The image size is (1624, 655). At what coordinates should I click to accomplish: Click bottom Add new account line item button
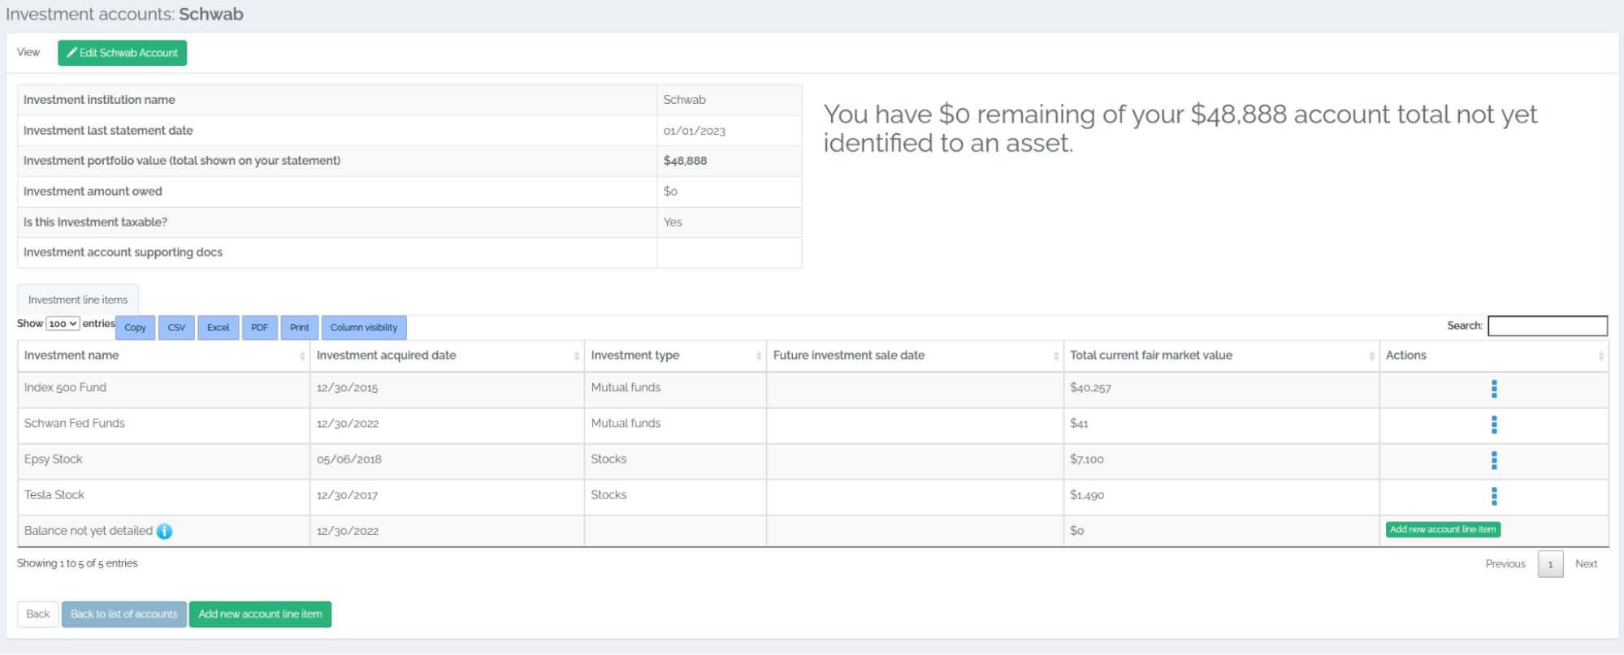[260, 614]
